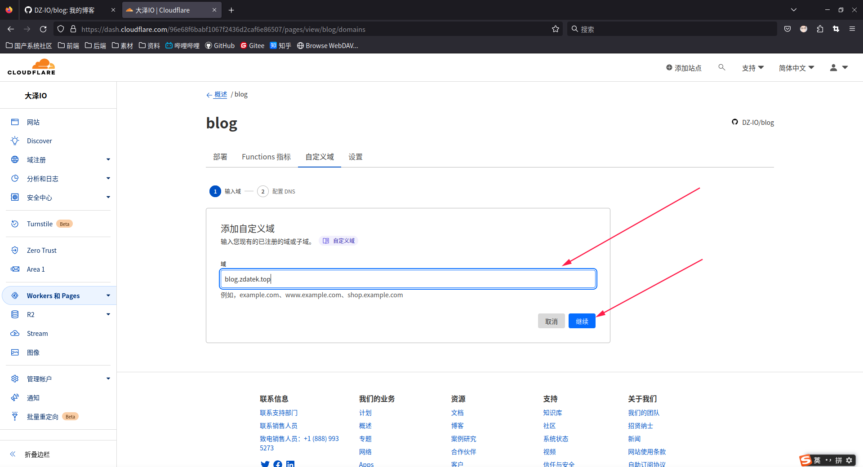The image size is (863, 467).
Task: Click the 概述 breadcrumb link
Action: [220, 94]
